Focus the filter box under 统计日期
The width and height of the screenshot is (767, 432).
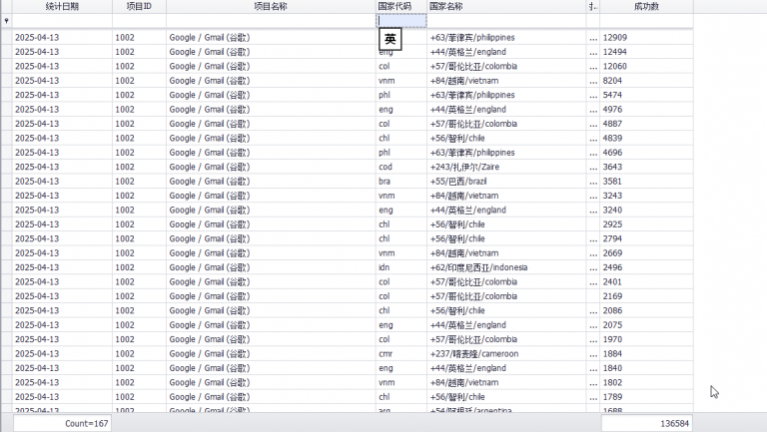pyautogui.click(x=62, y=21)
